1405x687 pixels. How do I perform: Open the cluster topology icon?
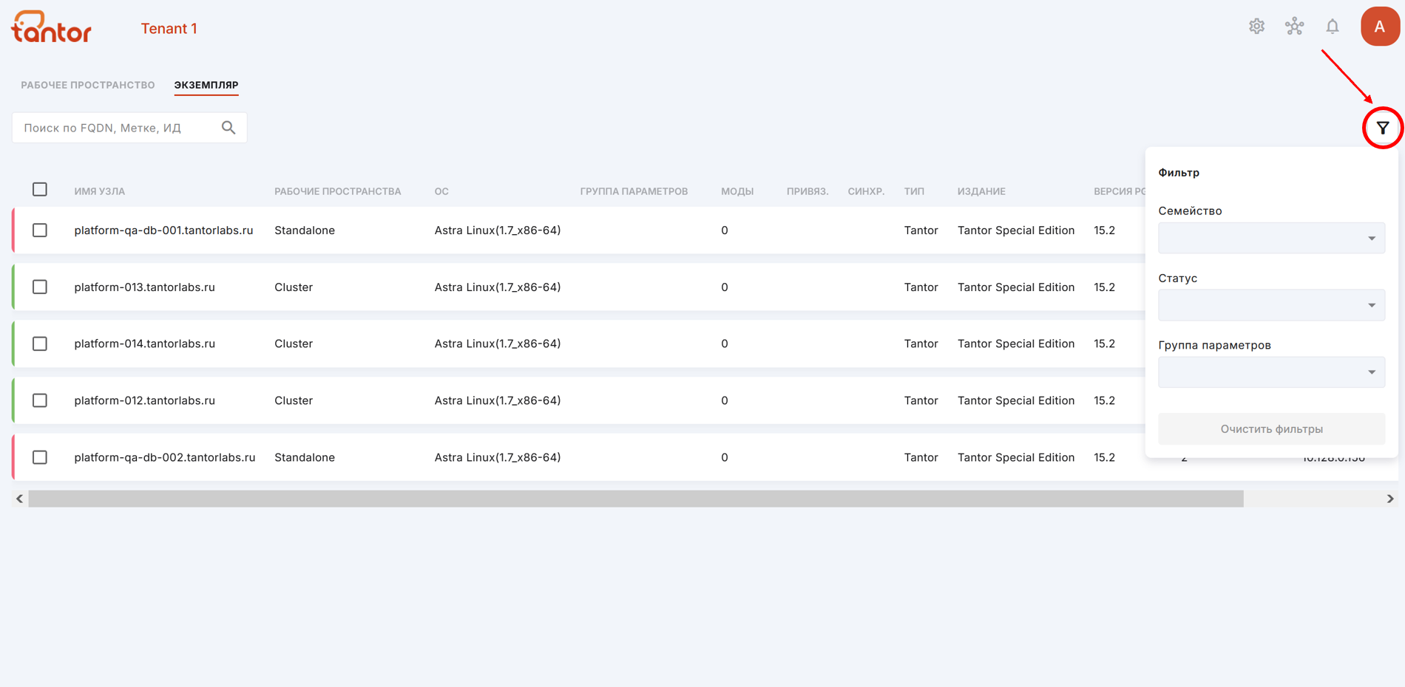click(1294, 27)
